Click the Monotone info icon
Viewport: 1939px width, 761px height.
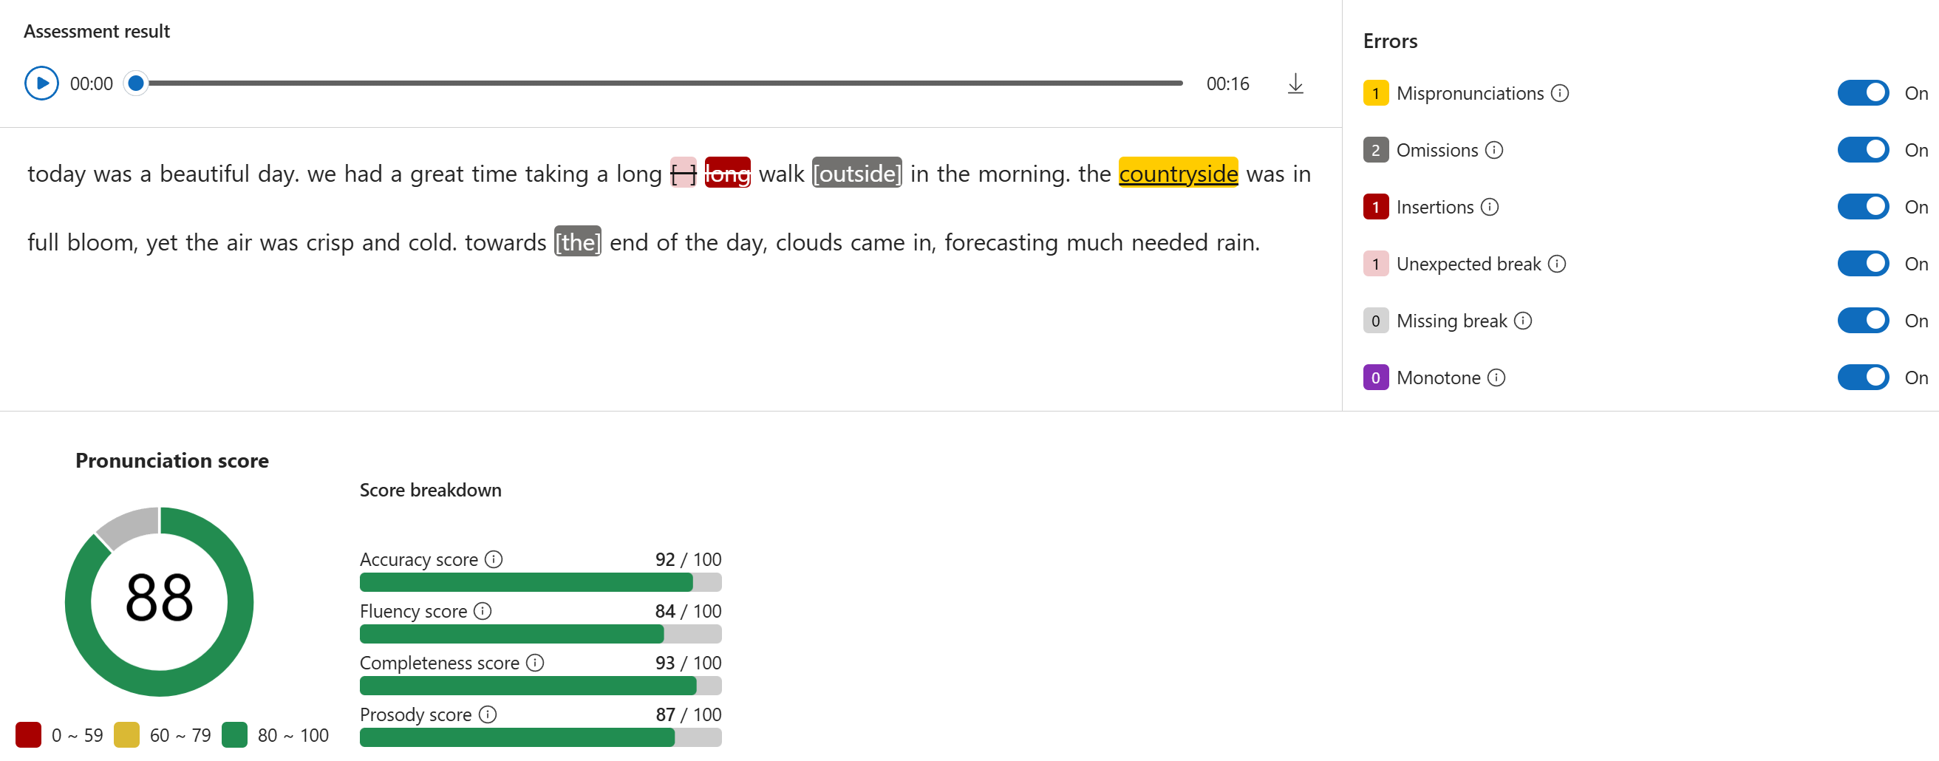(x=1496, y=378)
